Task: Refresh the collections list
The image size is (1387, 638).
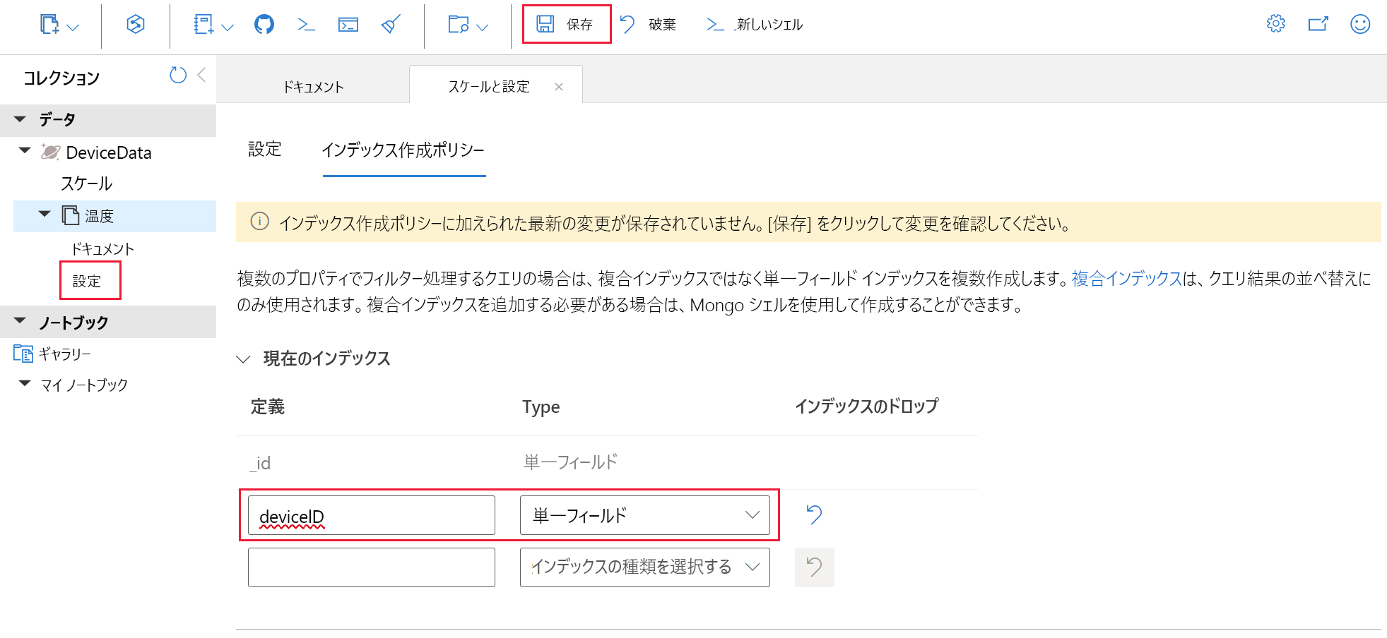Action: (177, 75)
